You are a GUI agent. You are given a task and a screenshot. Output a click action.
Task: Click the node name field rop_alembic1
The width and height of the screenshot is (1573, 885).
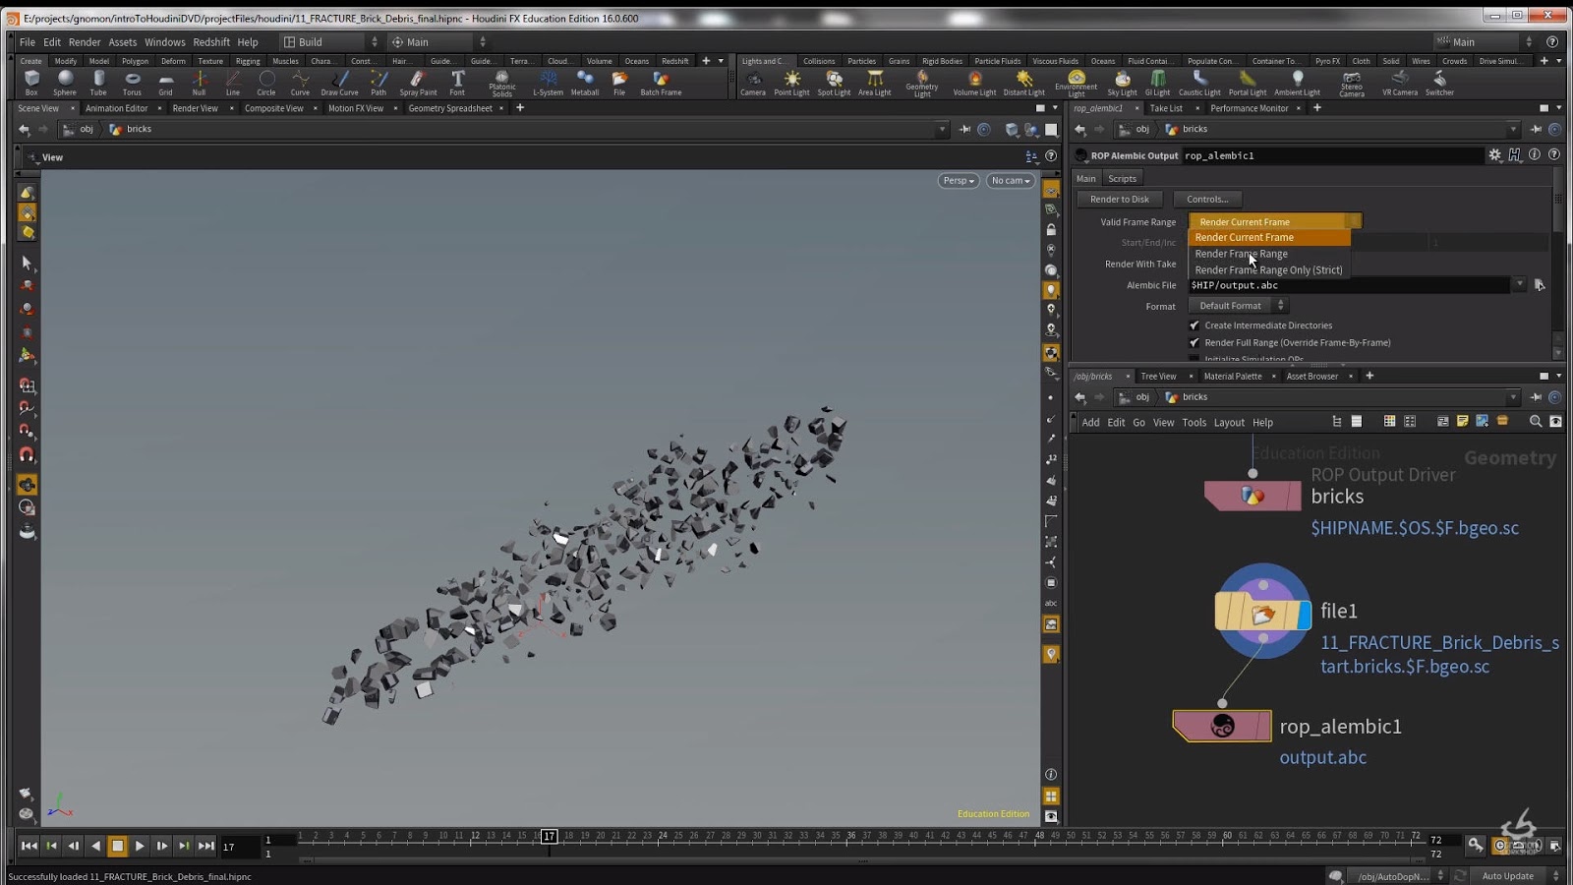[x=1332, y=155]
